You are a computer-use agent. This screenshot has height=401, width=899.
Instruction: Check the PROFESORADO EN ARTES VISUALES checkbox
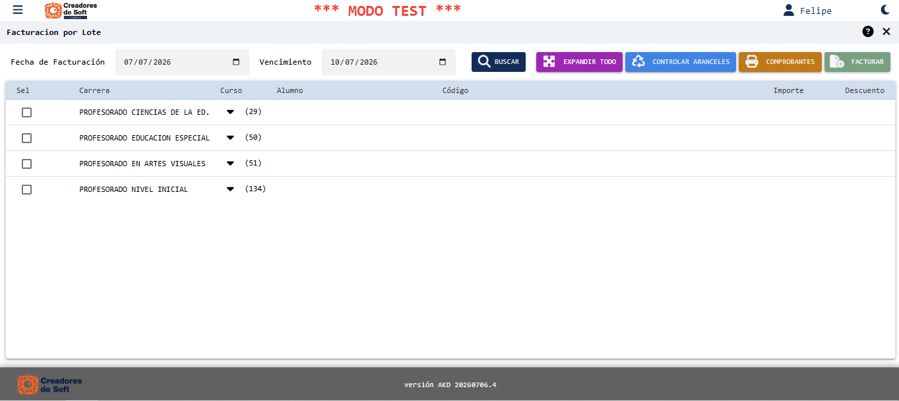pos(26,164)
